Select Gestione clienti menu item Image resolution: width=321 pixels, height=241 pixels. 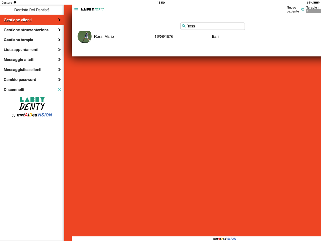(x=32, y=20)
